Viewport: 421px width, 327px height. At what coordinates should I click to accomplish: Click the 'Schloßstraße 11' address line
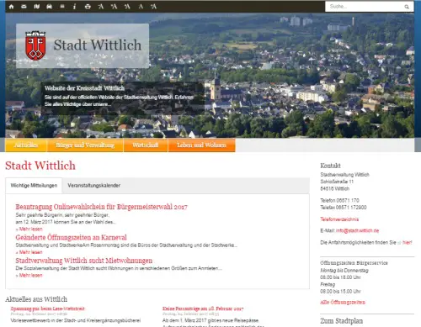click(x=337, y=182)
